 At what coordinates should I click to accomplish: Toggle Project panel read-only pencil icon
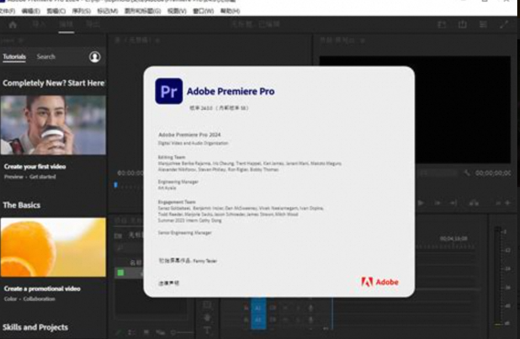pos(118,332)
